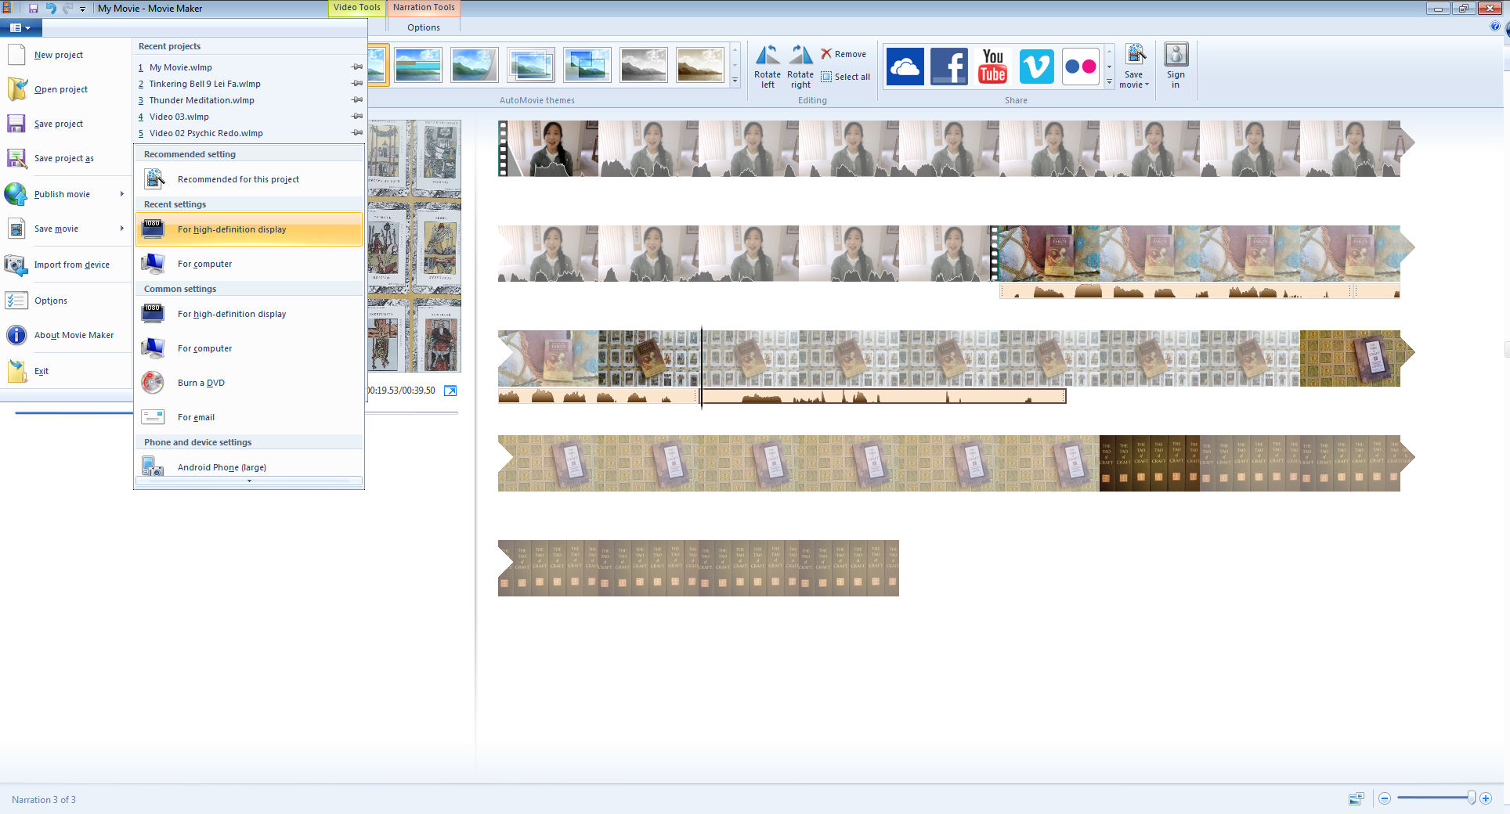This screenshot has height=814, width=1510.
Task: Click the OneDrive cloud share icon
Action: point(905,67)
